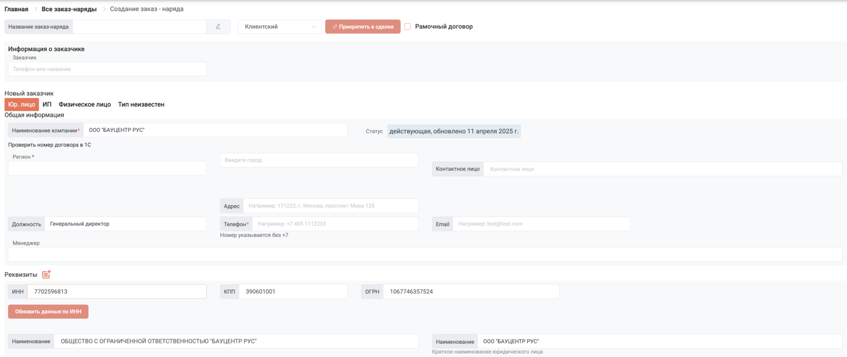Open the Клиентский type dropdown
Screen dimensions: 847x357
click(x=280, y=27)
